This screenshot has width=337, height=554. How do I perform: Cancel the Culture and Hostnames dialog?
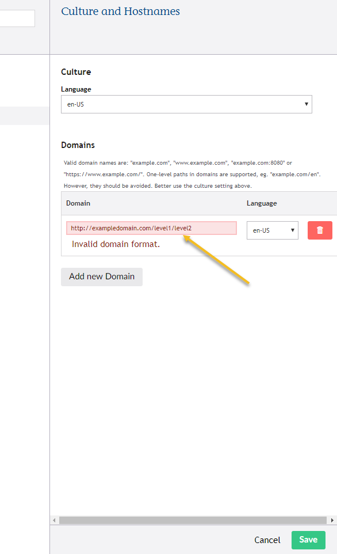267,540
